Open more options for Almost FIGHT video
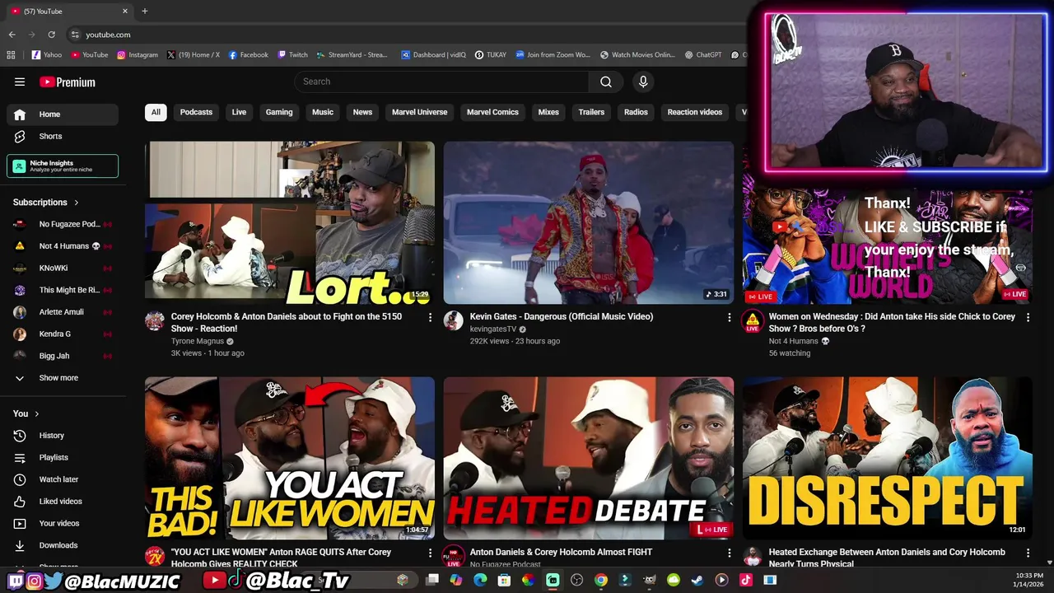1054x593 pixels. [x=729, y=553]
